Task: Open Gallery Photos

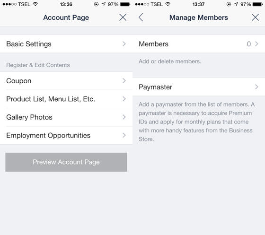Action: coord(66,117)
